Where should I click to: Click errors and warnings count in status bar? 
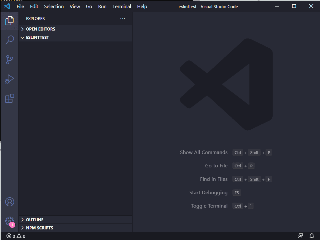coord(16,236)
